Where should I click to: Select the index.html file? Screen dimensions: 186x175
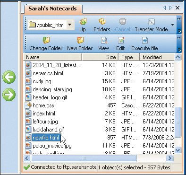pyautogui.click(x=44, y=114)
